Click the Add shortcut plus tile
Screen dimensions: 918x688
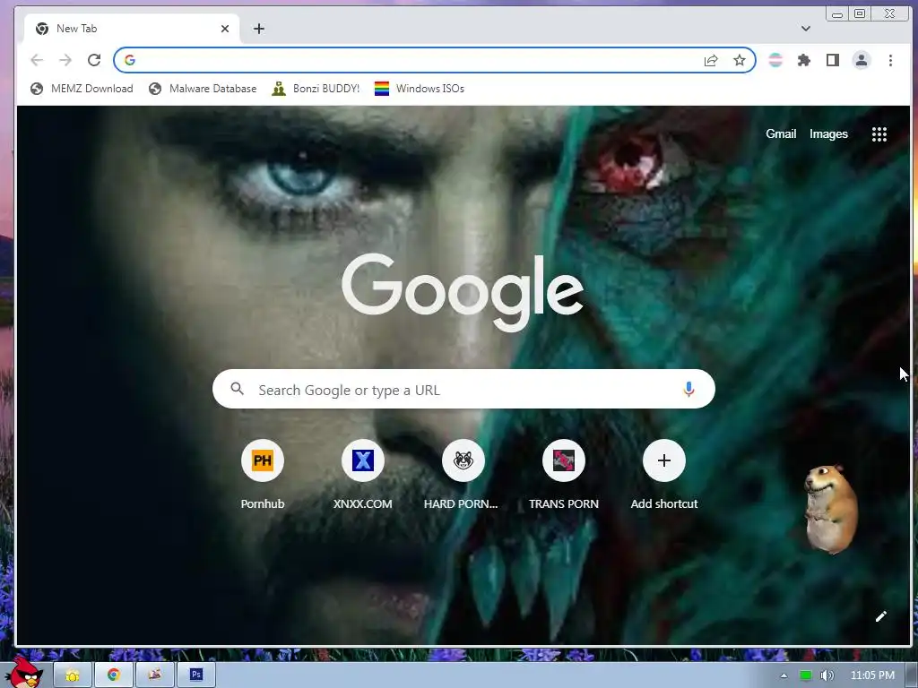coord(664,475)
